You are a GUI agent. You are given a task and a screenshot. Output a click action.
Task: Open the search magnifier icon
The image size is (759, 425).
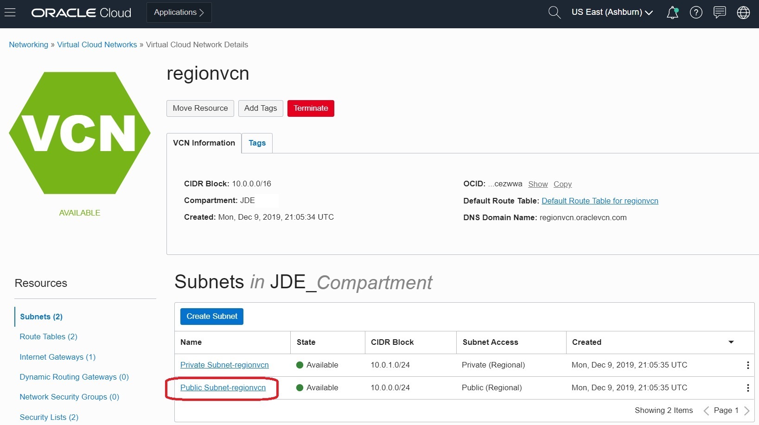pos(554,13)
